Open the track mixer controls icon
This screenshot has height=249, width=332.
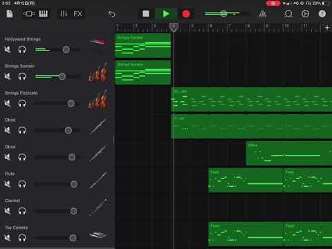pos(64,14)
